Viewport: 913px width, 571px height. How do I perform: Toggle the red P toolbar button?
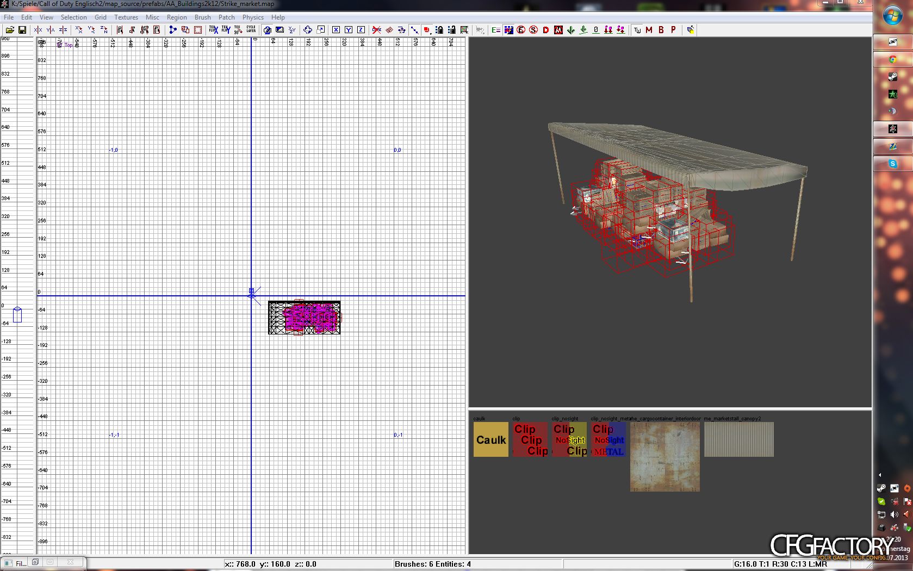pyautogui.click(x=673, y=30)
